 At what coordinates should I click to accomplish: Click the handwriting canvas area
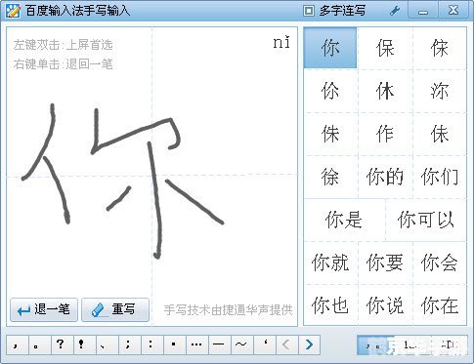[x=151, y=177]
